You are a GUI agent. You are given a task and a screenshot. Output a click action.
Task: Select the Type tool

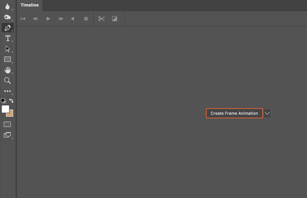point(7,38)
